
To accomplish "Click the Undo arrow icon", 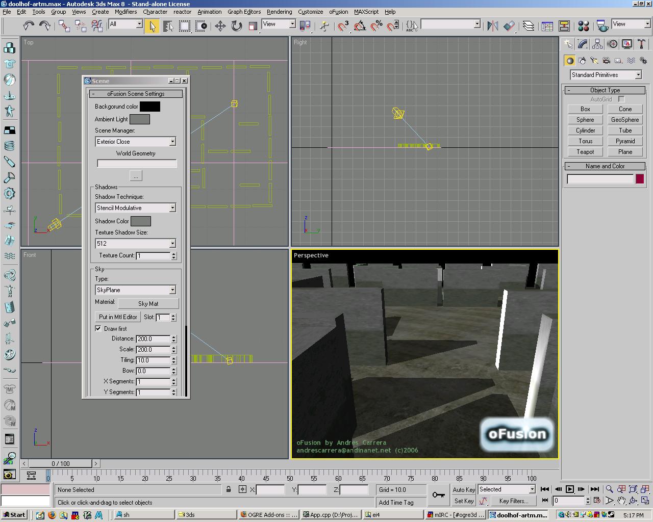I will point(29,25).
